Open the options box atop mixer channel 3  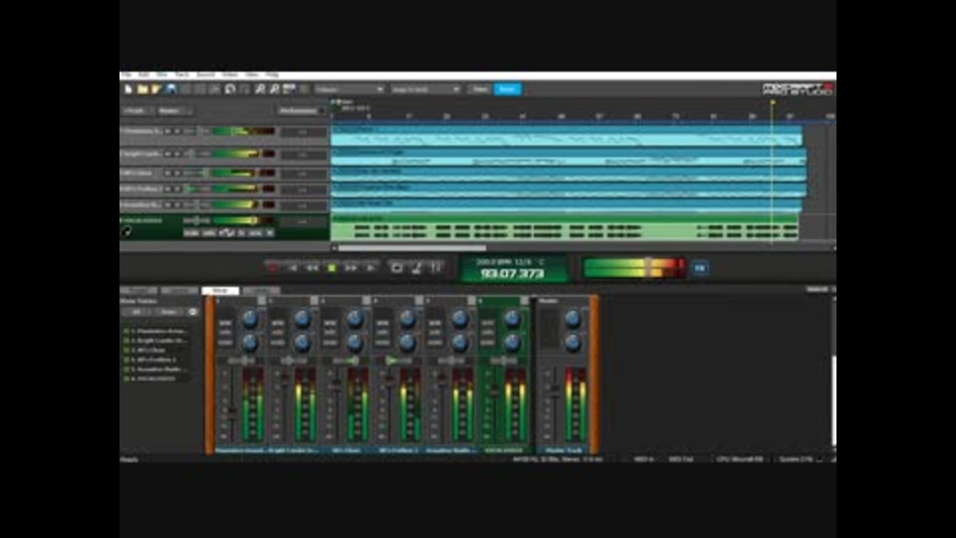(x=365, y=301)
